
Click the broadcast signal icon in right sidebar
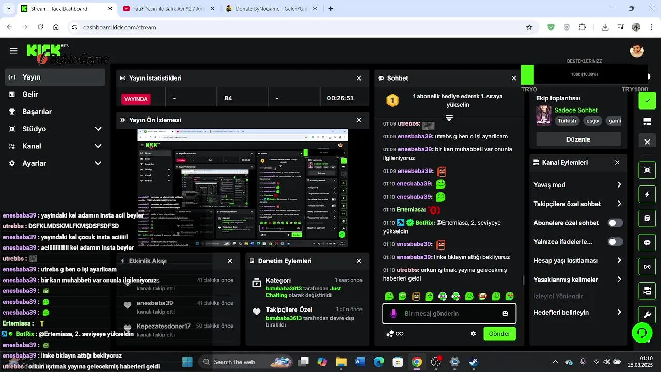click(x=647, y=267)
